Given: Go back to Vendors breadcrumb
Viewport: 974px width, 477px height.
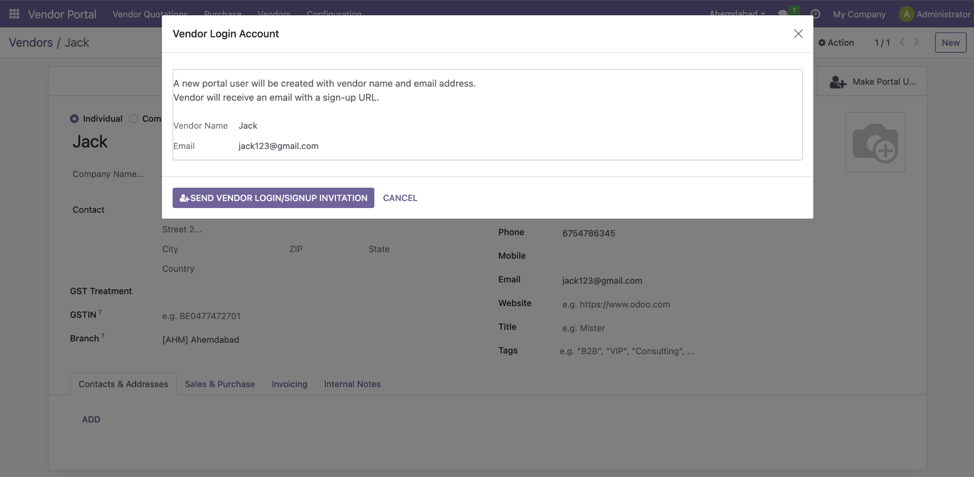Looking at the screenshot, I should click(31, 42).
